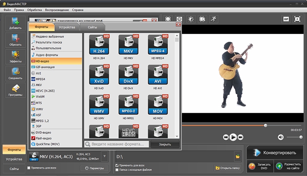Open the Справка menu

tap(78, 10)
